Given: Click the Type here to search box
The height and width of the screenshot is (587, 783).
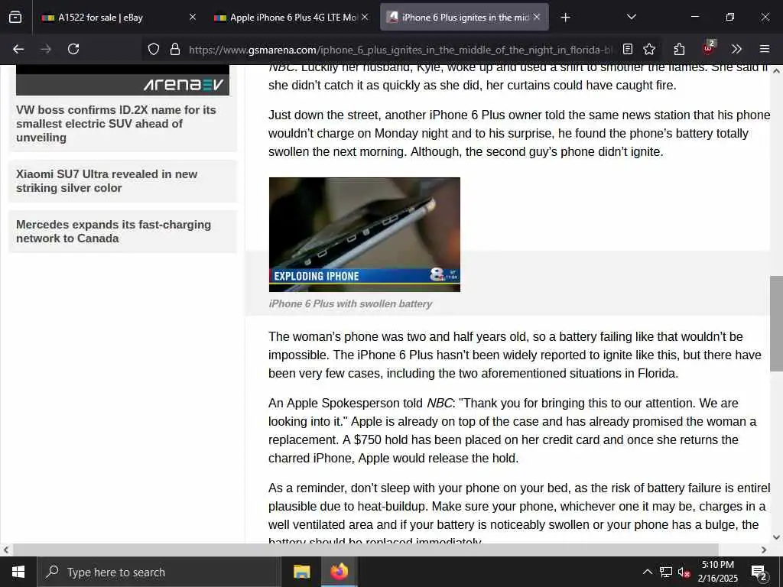Looking at the screenshot, I should pos(159,572).
